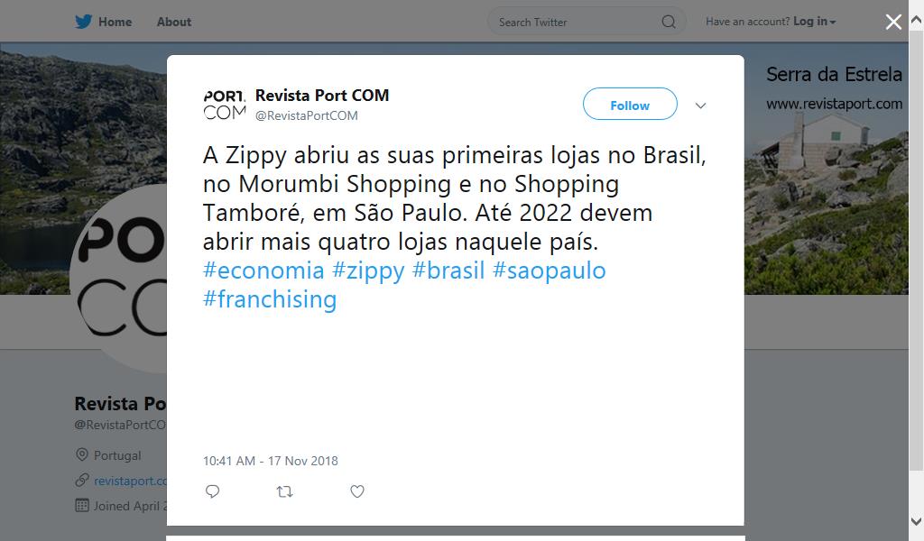This screenshot has height=541, width=924.
Task: Follow Revista Port COM
Action: pos(630,105)
